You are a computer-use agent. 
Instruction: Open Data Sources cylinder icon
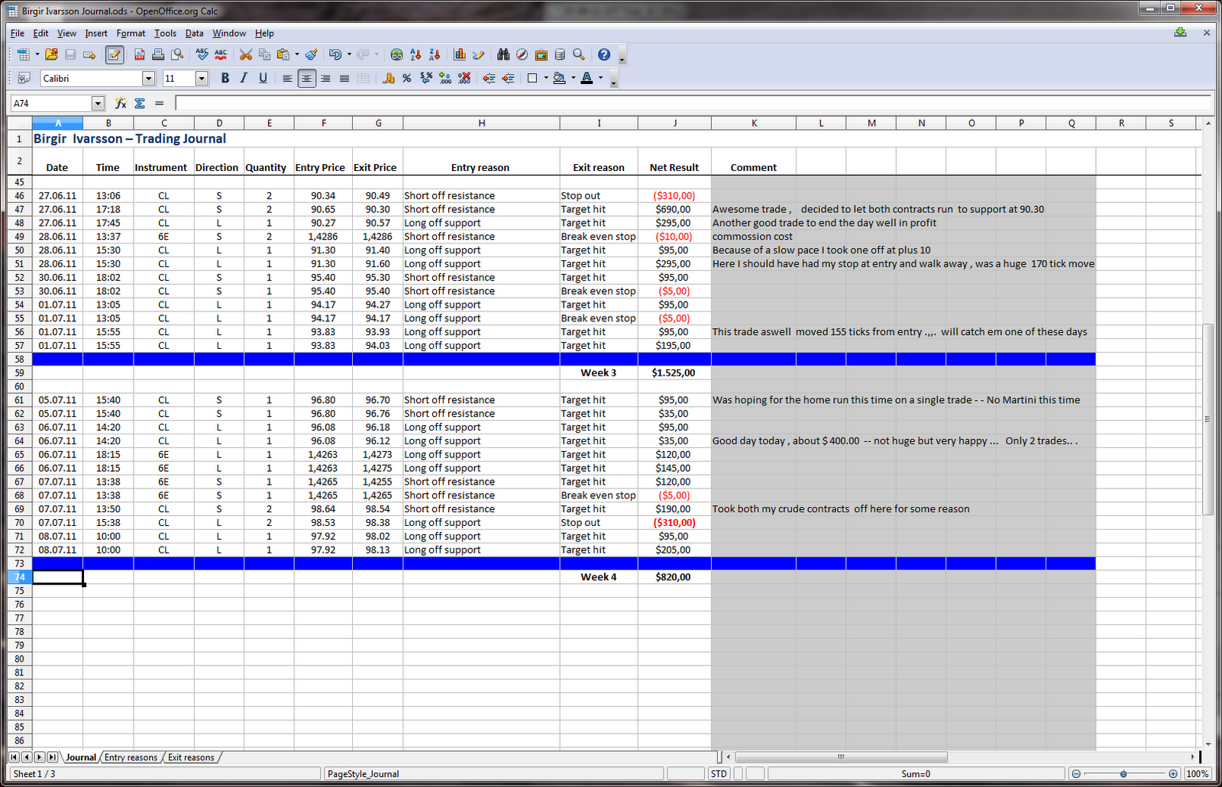click(x=560, y=54)
